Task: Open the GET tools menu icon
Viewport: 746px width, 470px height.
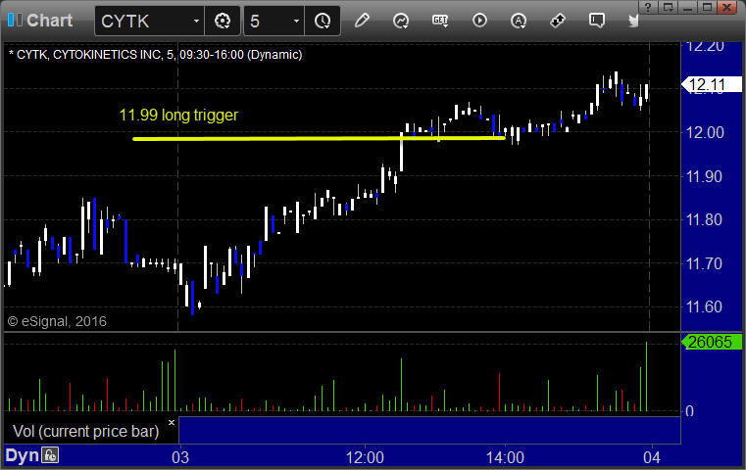Action: [440, 21]
